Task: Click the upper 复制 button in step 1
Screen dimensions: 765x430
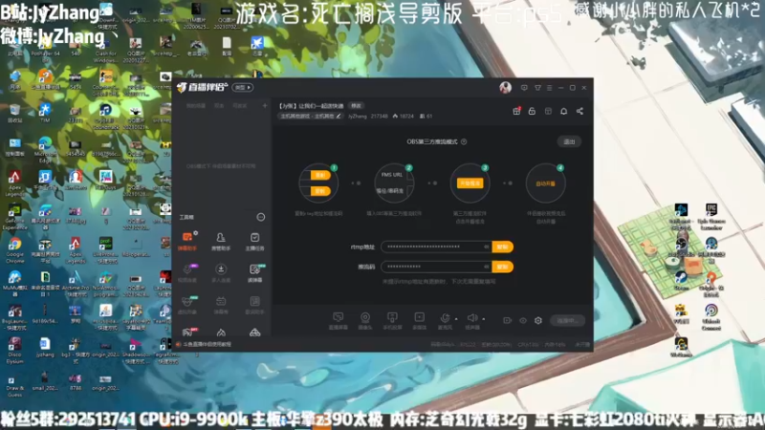Action: [320, 175]
